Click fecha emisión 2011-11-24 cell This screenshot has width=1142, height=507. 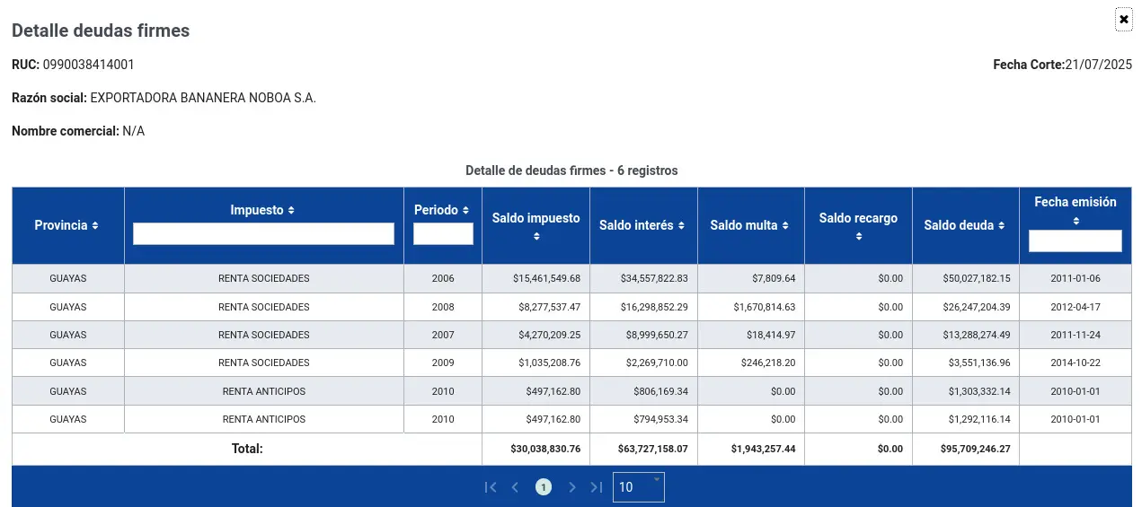point(1076,335)
